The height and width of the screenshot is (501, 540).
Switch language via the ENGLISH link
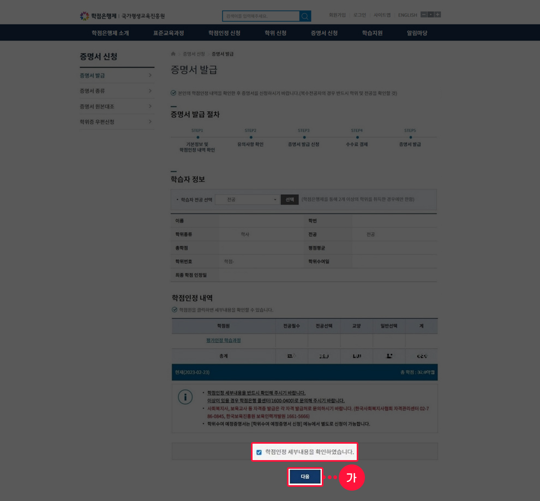[x=407, y=15]
